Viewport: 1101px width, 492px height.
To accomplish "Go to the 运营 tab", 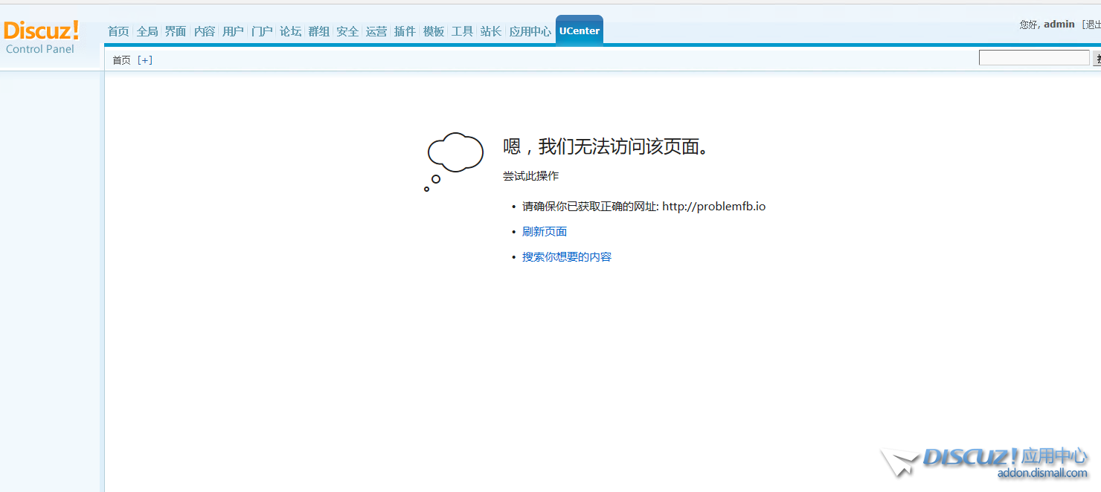I will (376, 31).
